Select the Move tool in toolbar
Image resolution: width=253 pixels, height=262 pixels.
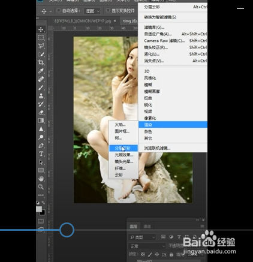(x=41, y=29)
